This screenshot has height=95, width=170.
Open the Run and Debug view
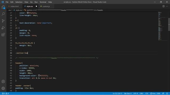click(x=3, y=28)
